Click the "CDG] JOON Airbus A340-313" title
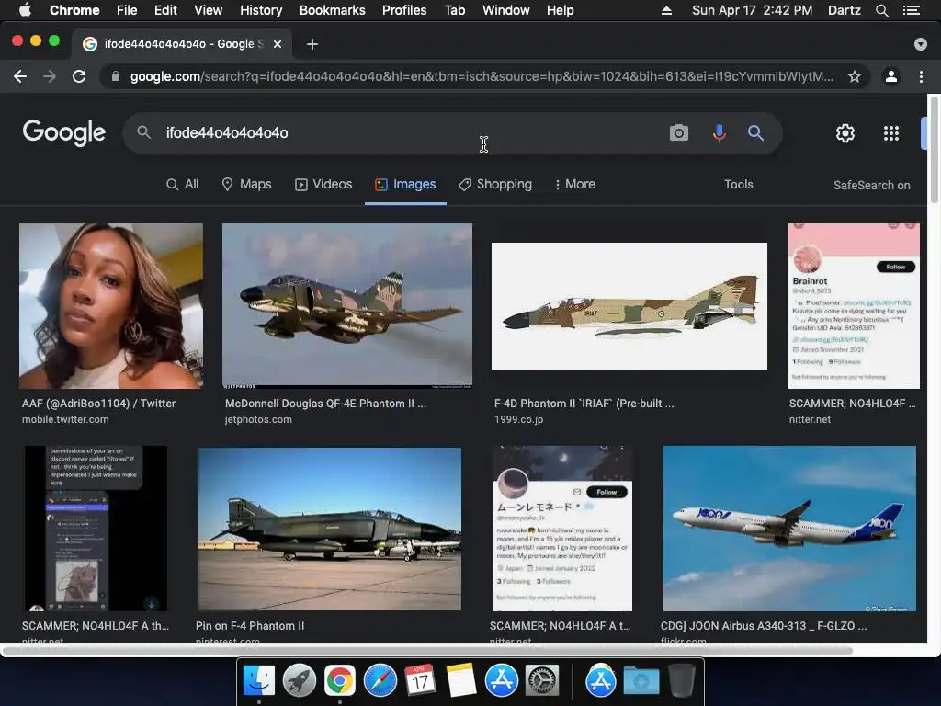 coord(764,625)
